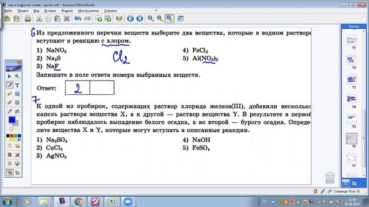Open page 12 thumbnail
This screenshot has height=207, width=369.
[352, 60]
